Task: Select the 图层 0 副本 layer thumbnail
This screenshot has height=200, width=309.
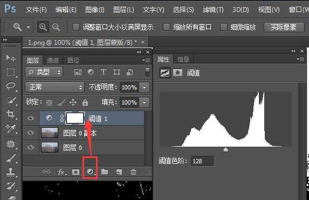Action: coord(50,133)
